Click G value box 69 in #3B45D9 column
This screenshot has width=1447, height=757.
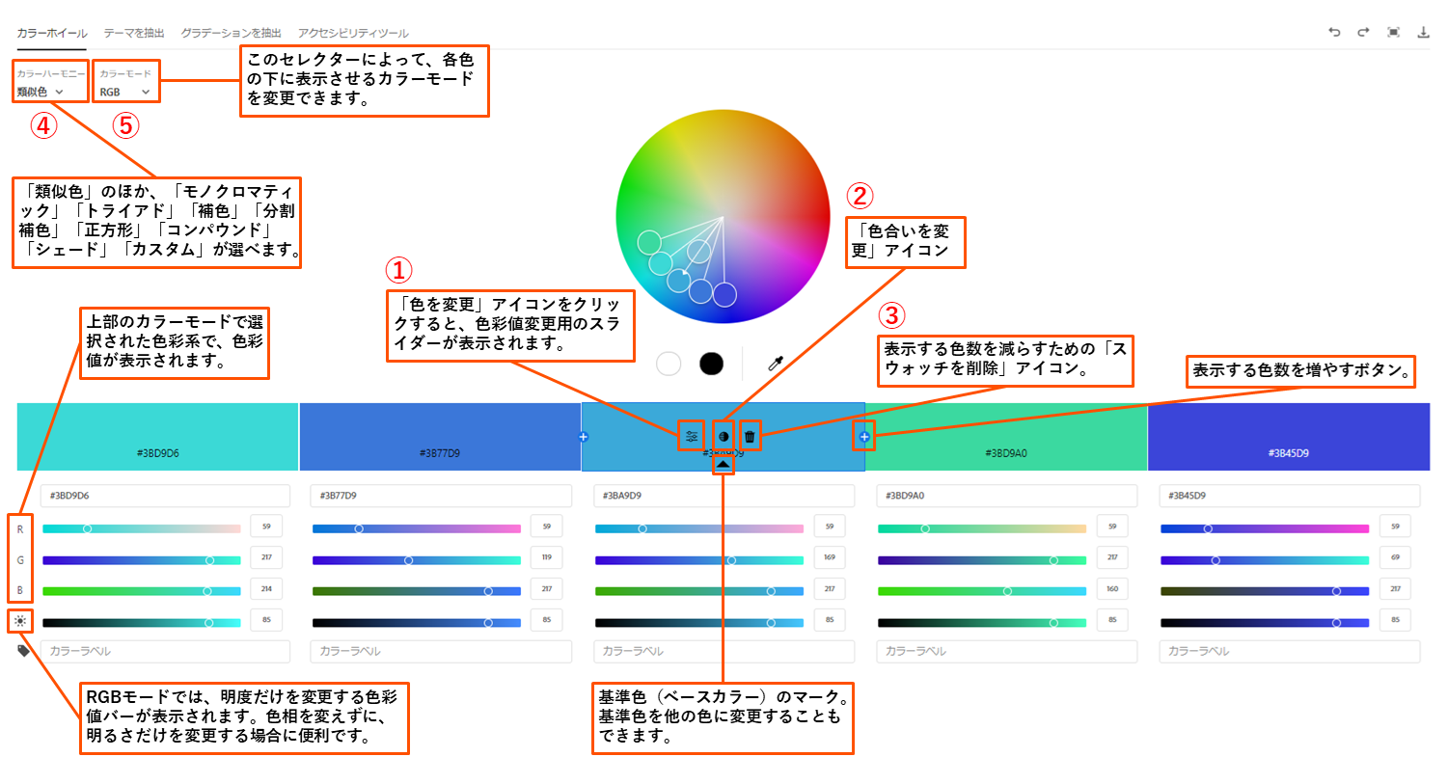point(1395,557)
